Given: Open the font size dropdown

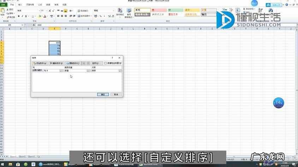Looking at the screenshot, I should (x=47, y=11).
